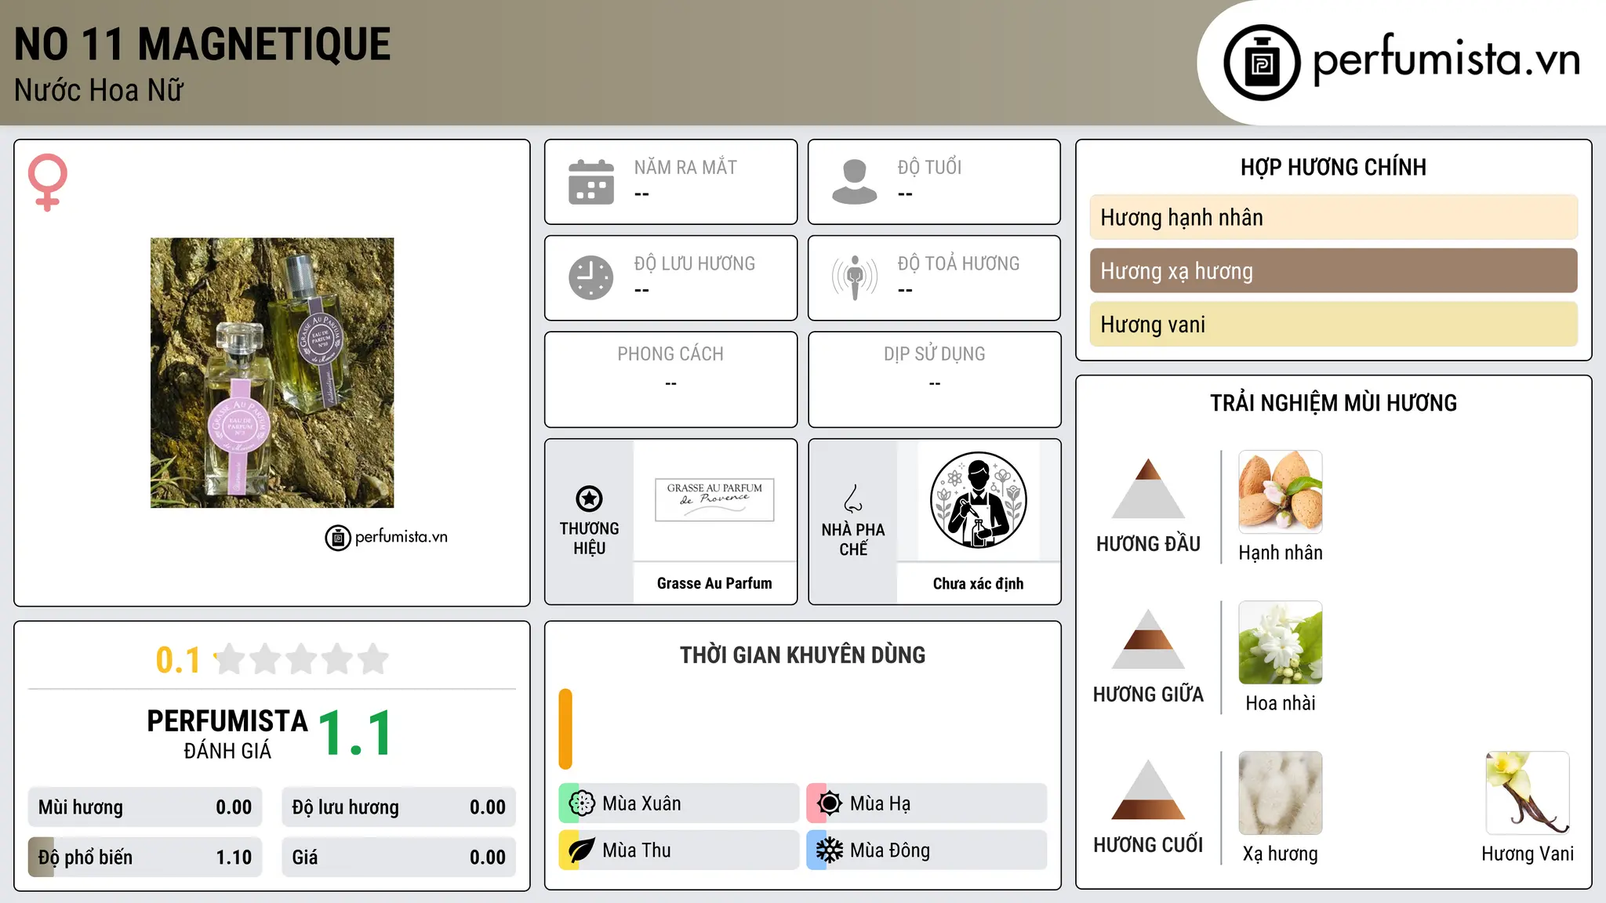Click the nose icon above Nhà Pha Chế
Screen dimensions: 1606x903
[853, 499]
